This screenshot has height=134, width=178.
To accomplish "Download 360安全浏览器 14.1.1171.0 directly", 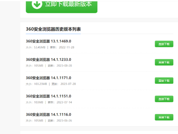I will (164, 80).
